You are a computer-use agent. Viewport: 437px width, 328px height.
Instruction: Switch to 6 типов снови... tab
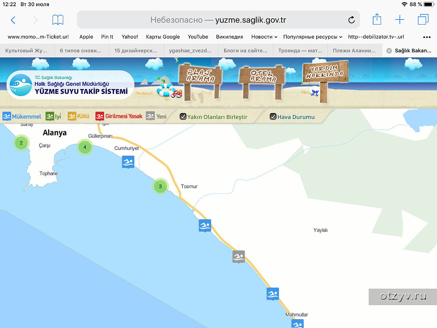click(x=82, y=51)
